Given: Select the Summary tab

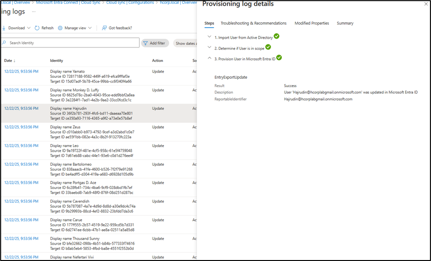Looking at the screenshot, I should (x=345, y=23).
